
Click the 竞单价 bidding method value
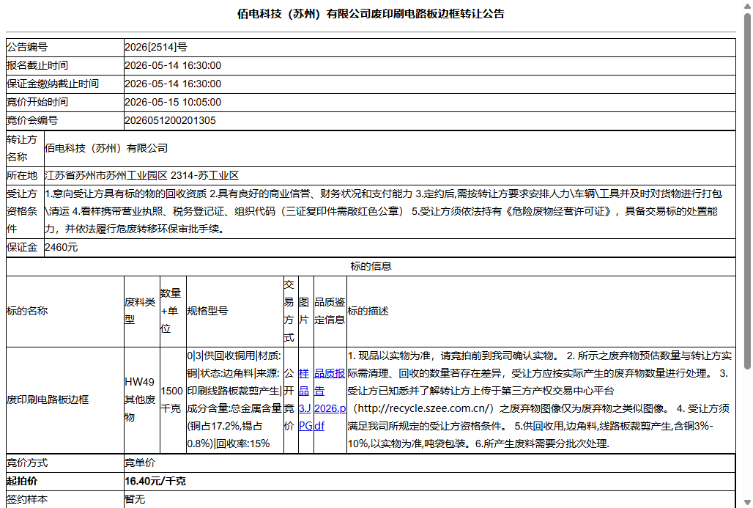(x=140, y=463)
